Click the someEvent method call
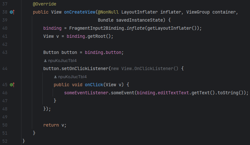The image size is (250, 145). (123, 93)
